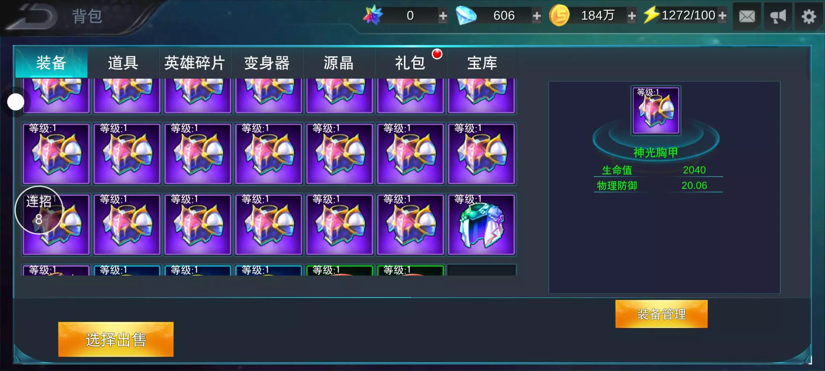Screen dimensions: 825x371
Task: Add diamonds with the plus beside 606
Action: tap(537, 16)
